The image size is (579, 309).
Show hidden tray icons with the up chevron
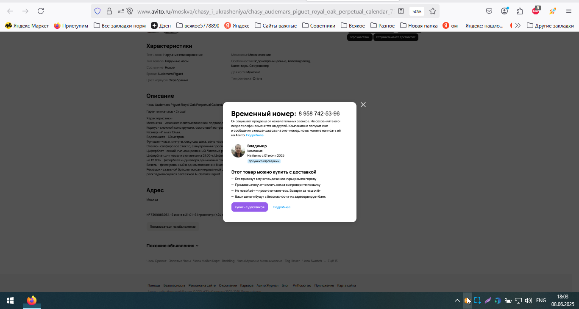457,301
